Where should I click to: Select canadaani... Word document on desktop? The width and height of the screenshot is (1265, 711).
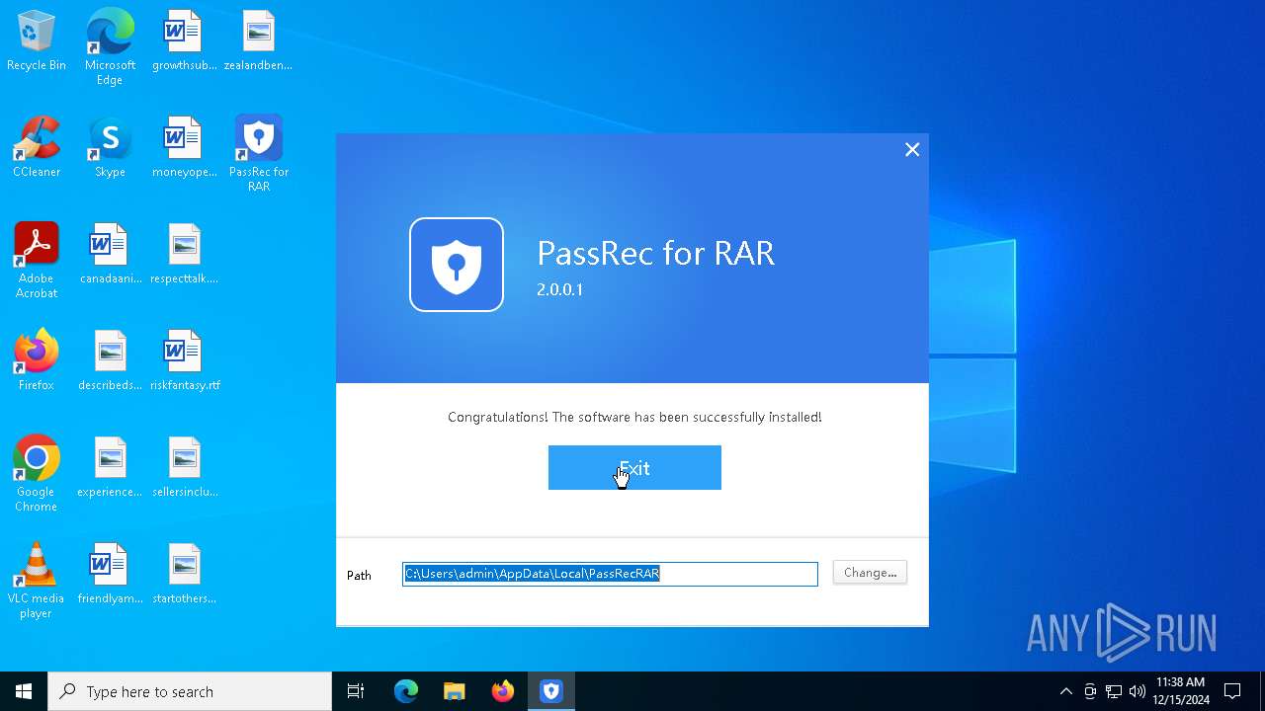click(x=110, y=255)
